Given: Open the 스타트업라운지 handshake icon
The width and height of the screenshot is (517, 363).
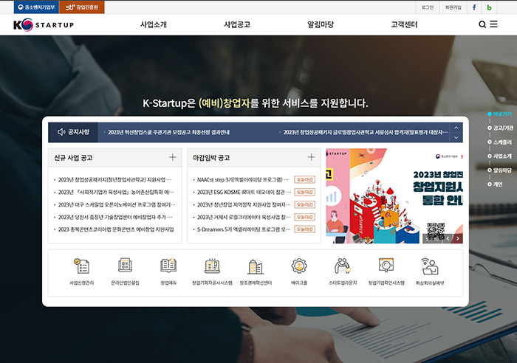Looking at the screenshot, I should [343, 266].
